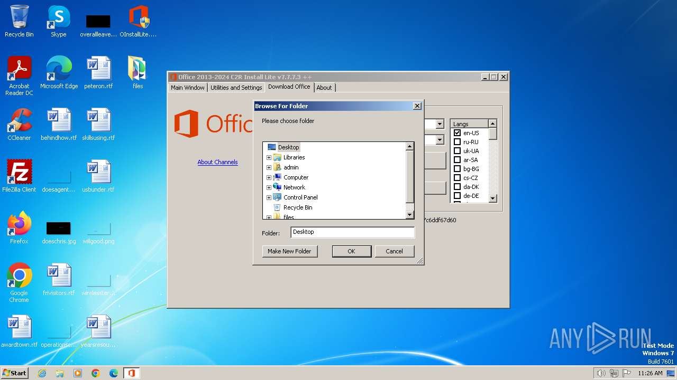
Task: Expand the Network tree node
Action: [269, 187]
